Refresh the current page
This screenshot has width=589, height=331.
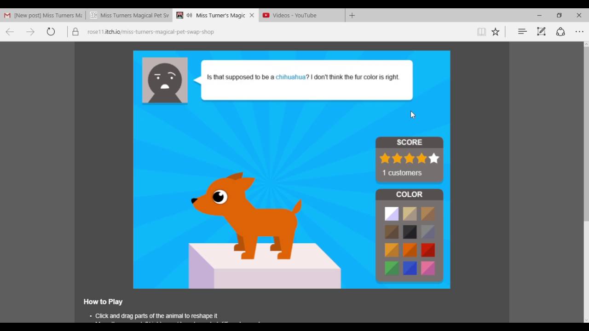(51, 32)
